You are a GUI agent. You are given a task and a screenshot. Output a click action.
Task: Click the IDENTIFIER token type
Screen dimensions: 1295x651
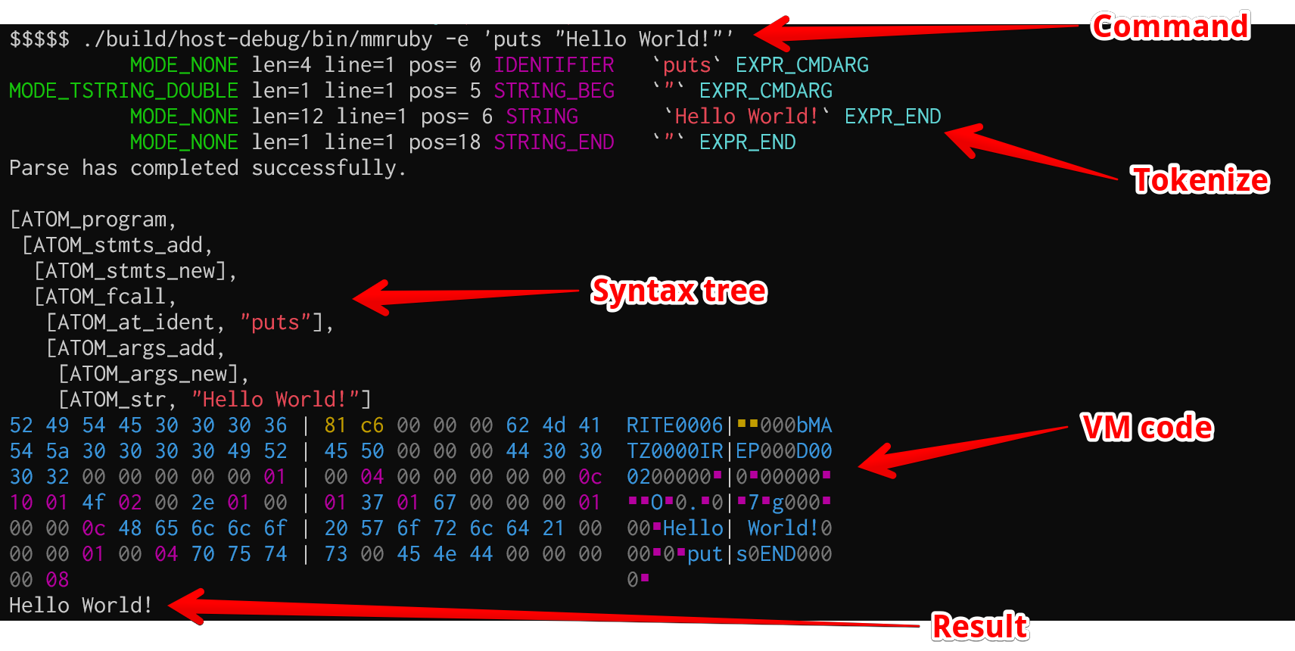554,65
